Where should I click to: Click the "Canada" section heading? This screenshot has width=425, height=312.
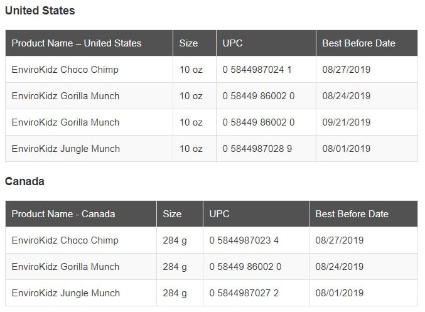point(24,181)
